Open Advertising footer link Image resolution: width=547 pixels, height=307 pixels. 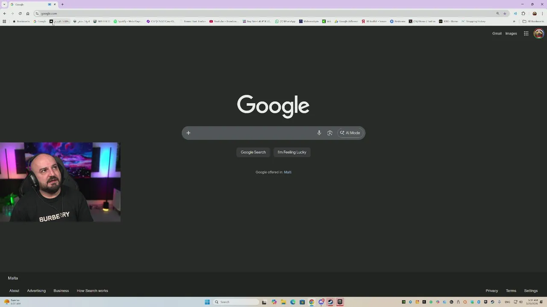click(x=36, y=291)
